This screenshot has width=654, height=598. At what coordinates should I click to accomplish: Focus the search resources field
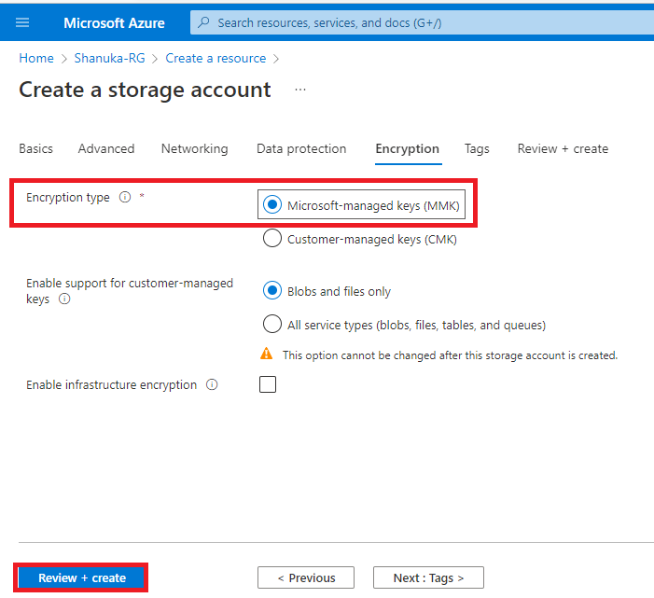[420, 22]
